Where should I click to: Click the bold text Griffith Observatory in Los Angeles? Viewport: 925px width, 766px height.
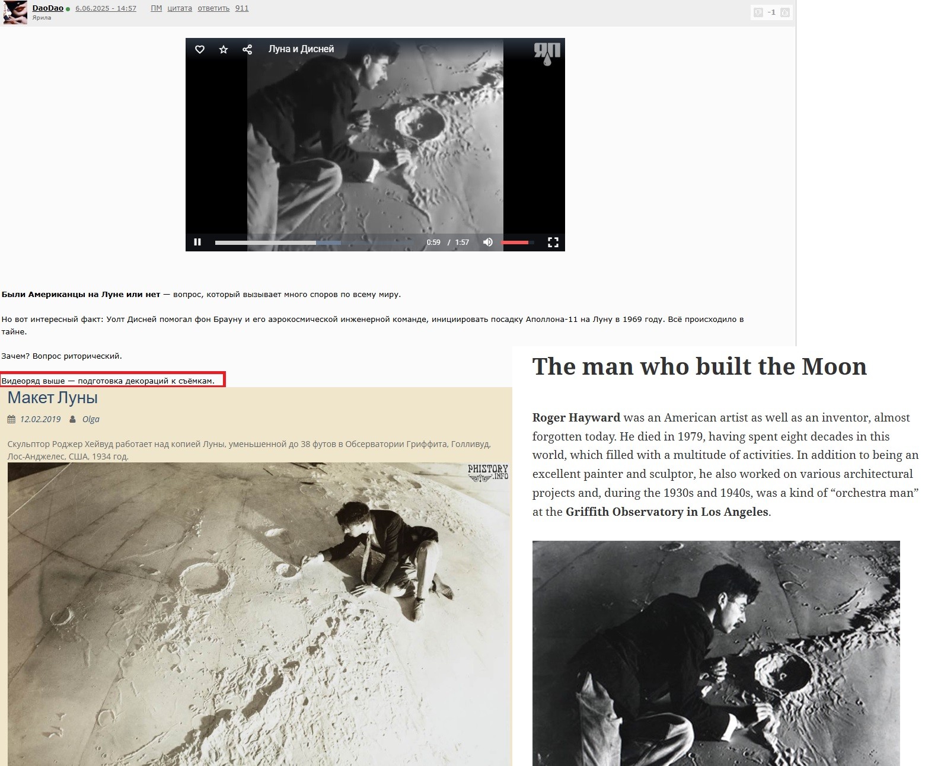click(667, 512)
